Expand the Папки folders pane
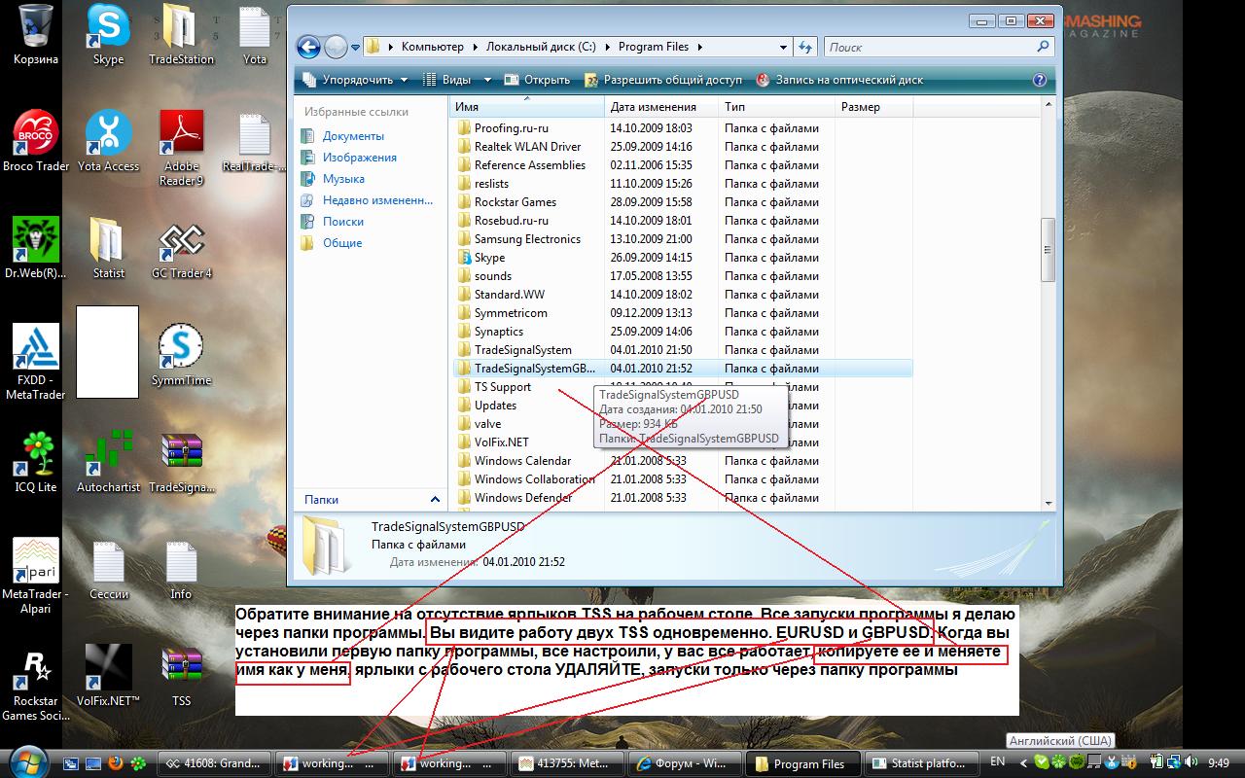 (435, 499)
